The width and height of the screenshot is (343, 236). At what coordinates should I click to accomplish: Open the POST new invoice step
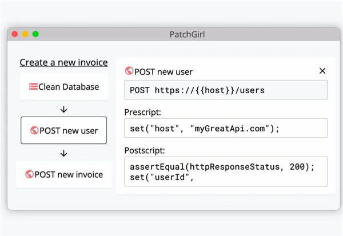(63, 174)
